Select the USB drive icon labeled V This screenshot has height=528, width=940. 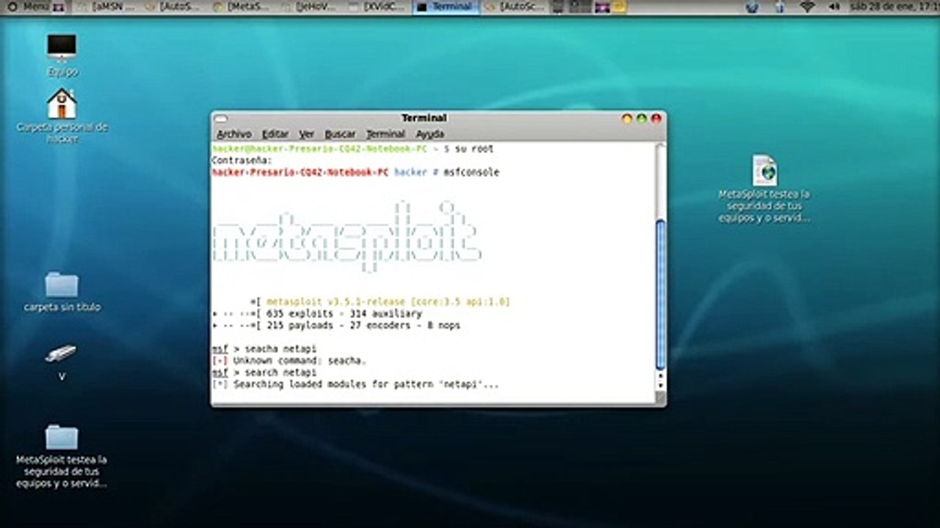pyautogui.click(x=61, y=362)
